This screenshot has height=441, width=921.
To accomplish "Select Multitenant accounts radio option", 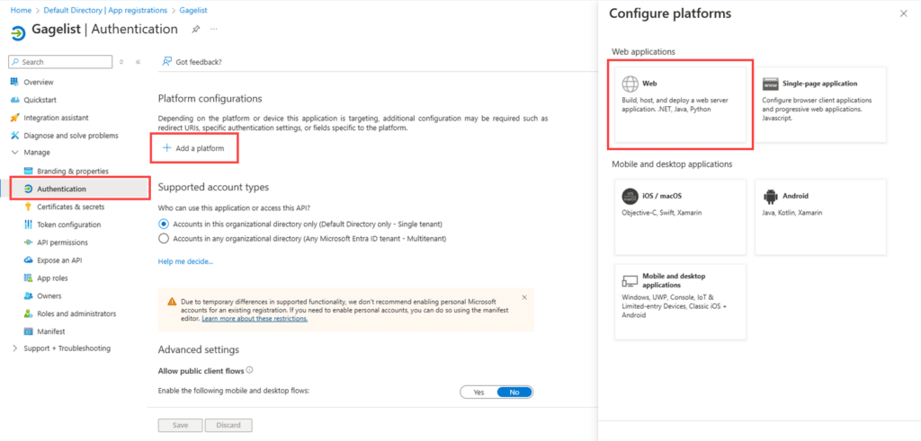I will 164,238.
